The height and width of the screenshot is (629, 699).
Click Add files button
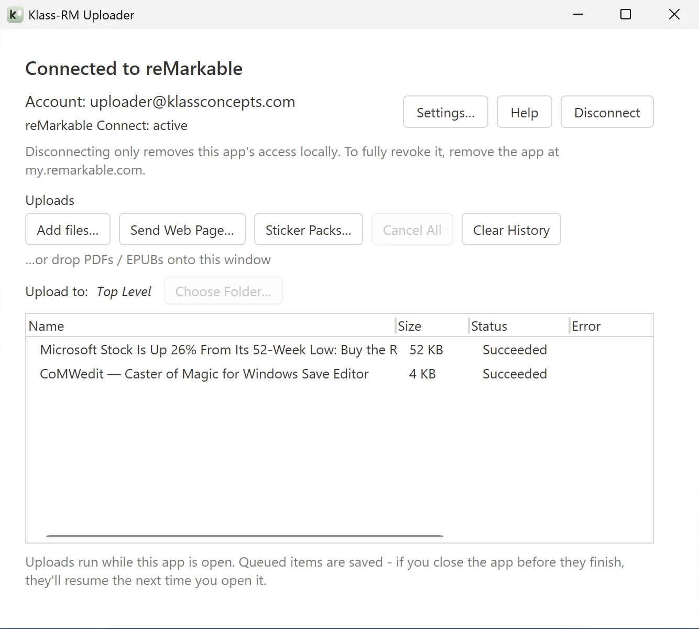[x=68, y=229]
